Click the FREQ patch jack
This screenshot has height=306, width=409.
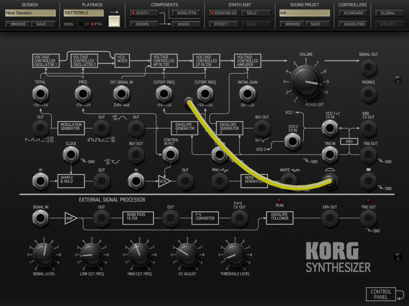pyautogui.click(x=83, y=94)
